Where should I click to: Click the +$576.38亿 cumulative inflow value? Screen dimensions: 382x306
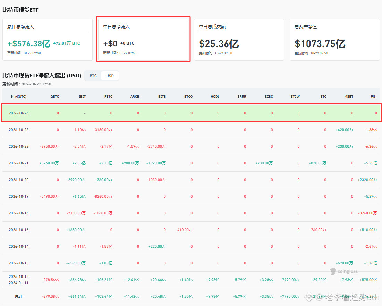(x=29, y=44)
